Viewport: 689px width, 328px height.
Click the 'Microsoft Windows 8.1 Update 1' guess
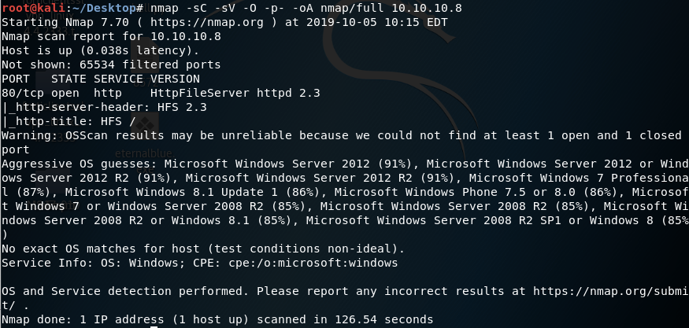169,192
